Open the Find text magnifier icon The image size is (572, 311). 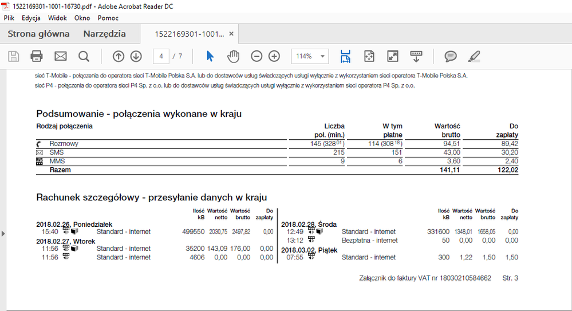click(84, 56)
